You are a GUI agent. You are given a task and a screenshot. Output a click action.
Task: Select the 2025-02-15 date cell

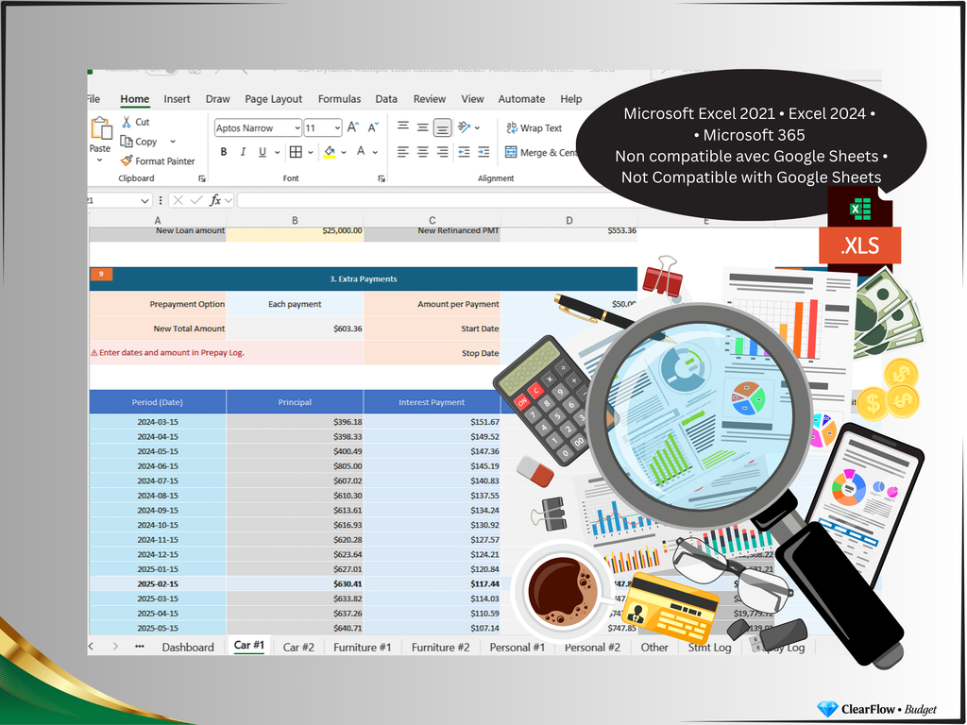pyautogui.click(x=158, y=583)
